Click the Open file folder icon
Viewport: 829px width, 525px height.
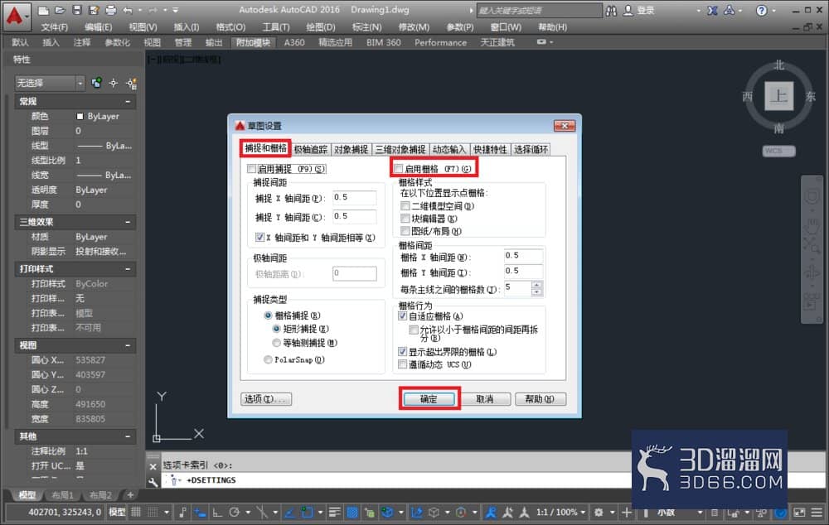(60, 10)
